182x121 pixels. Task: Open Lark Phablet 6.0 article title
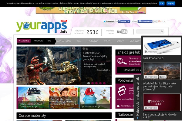pos(153,58)
